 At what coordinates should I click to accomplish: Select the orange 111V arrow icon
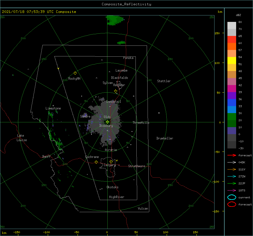(232, 169)
